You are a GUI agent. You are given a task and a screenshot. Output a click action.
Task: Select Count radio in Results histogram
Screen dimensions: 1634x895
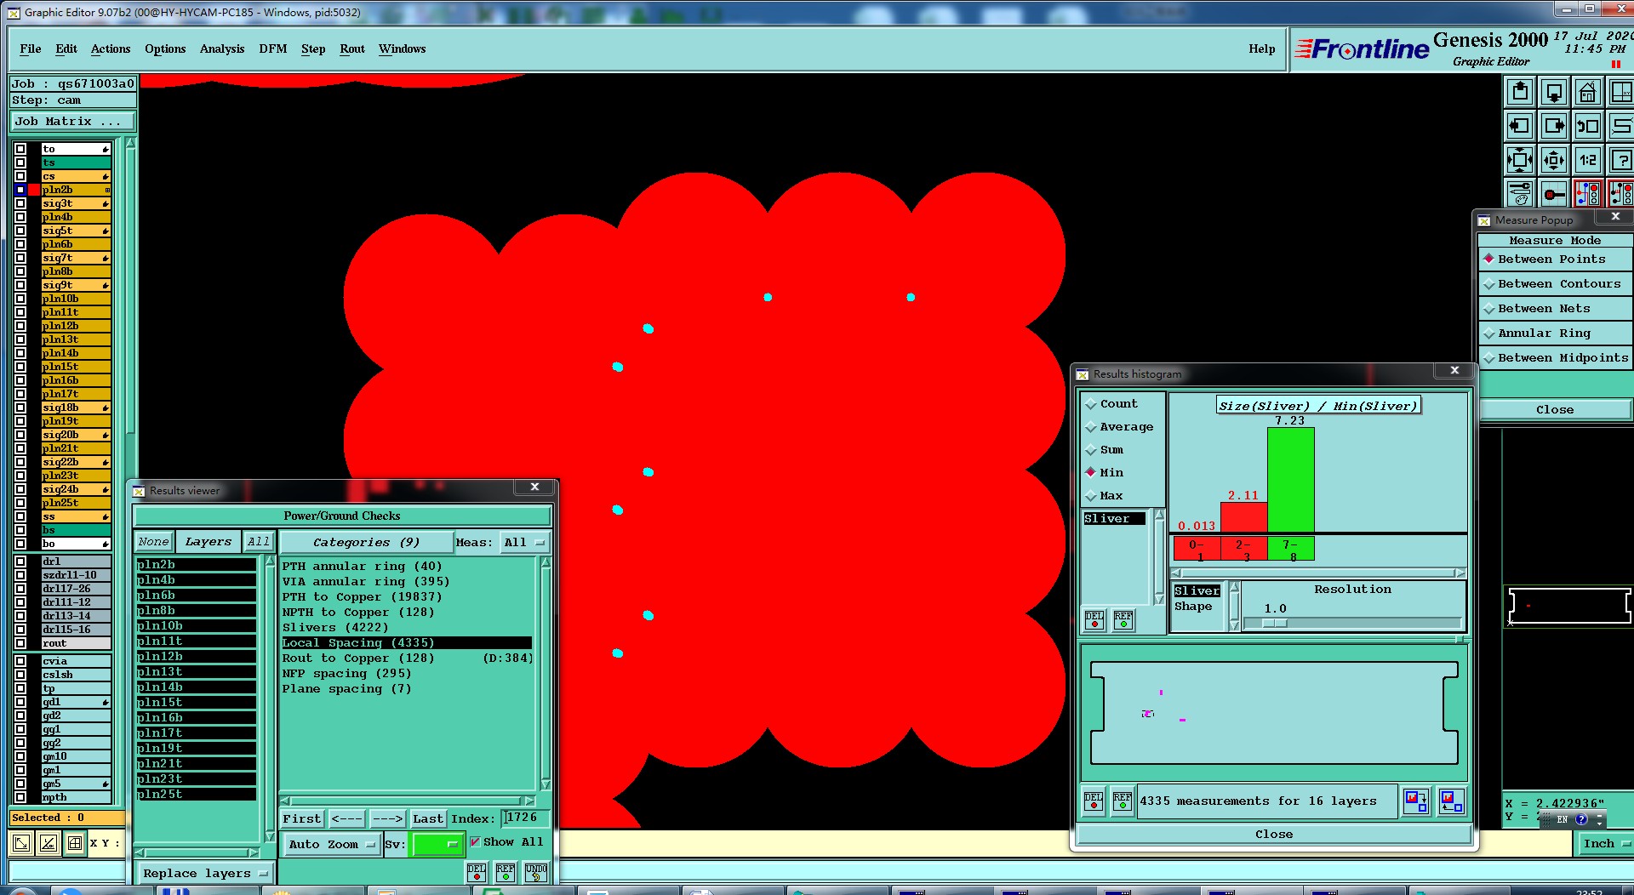click(x=1091, y=404)
